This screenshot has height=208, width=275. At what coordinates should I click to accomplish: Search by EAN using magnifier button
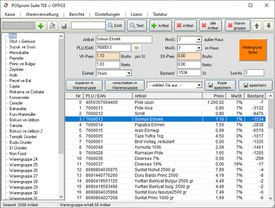click(115, 26)
